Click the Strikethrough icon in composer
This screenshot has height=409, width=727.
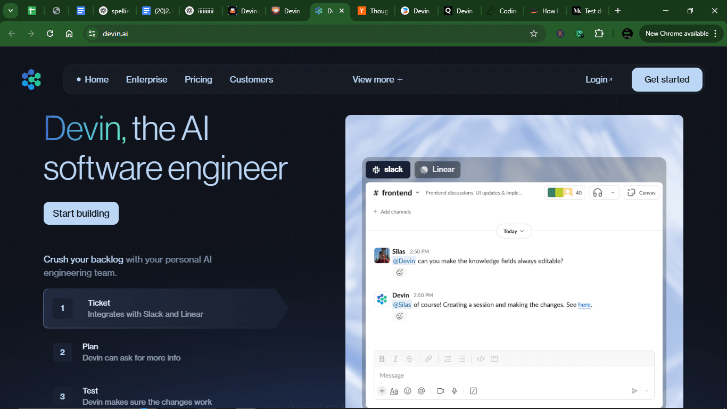click(409, 359)
